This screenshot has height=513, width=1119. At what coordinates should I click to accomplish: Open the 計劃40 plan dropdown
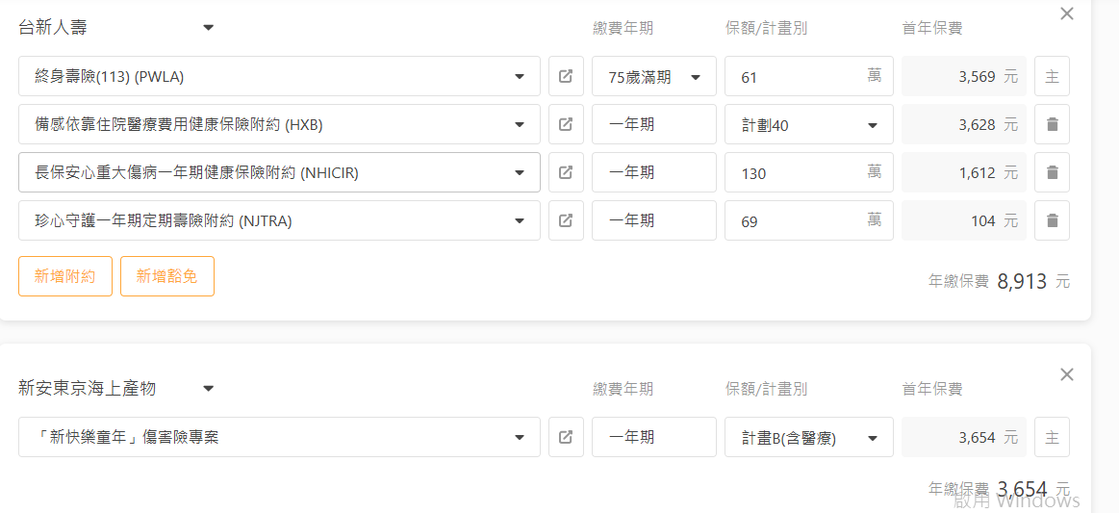coord(808,124)
